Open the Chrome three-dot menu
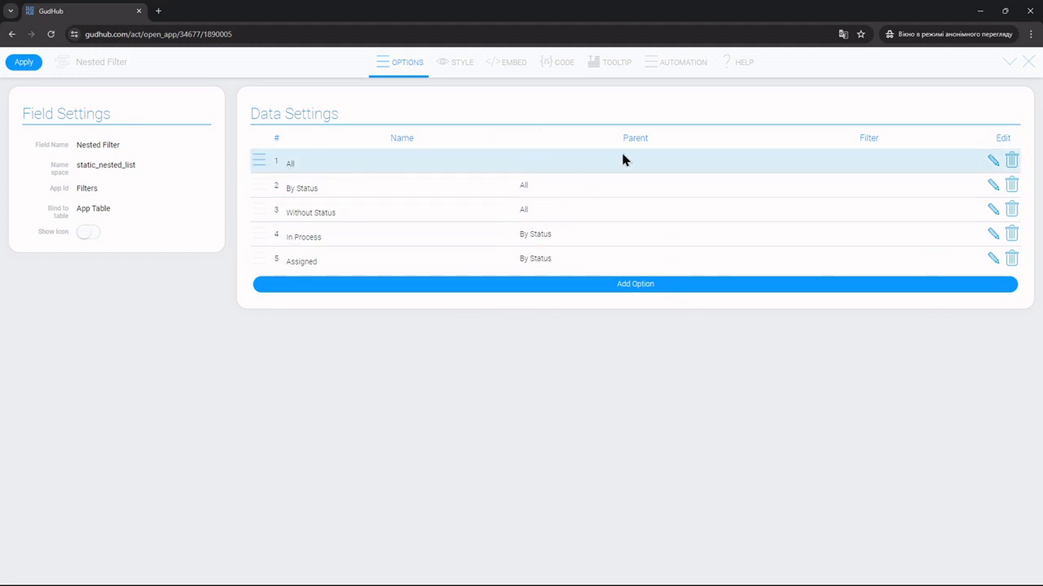 tap(1031, 34)
